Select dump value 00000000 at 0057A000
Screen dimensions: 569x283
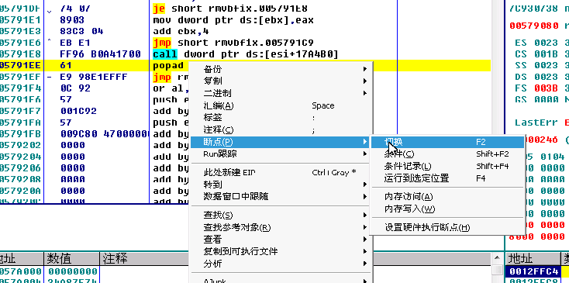[73, 271]
